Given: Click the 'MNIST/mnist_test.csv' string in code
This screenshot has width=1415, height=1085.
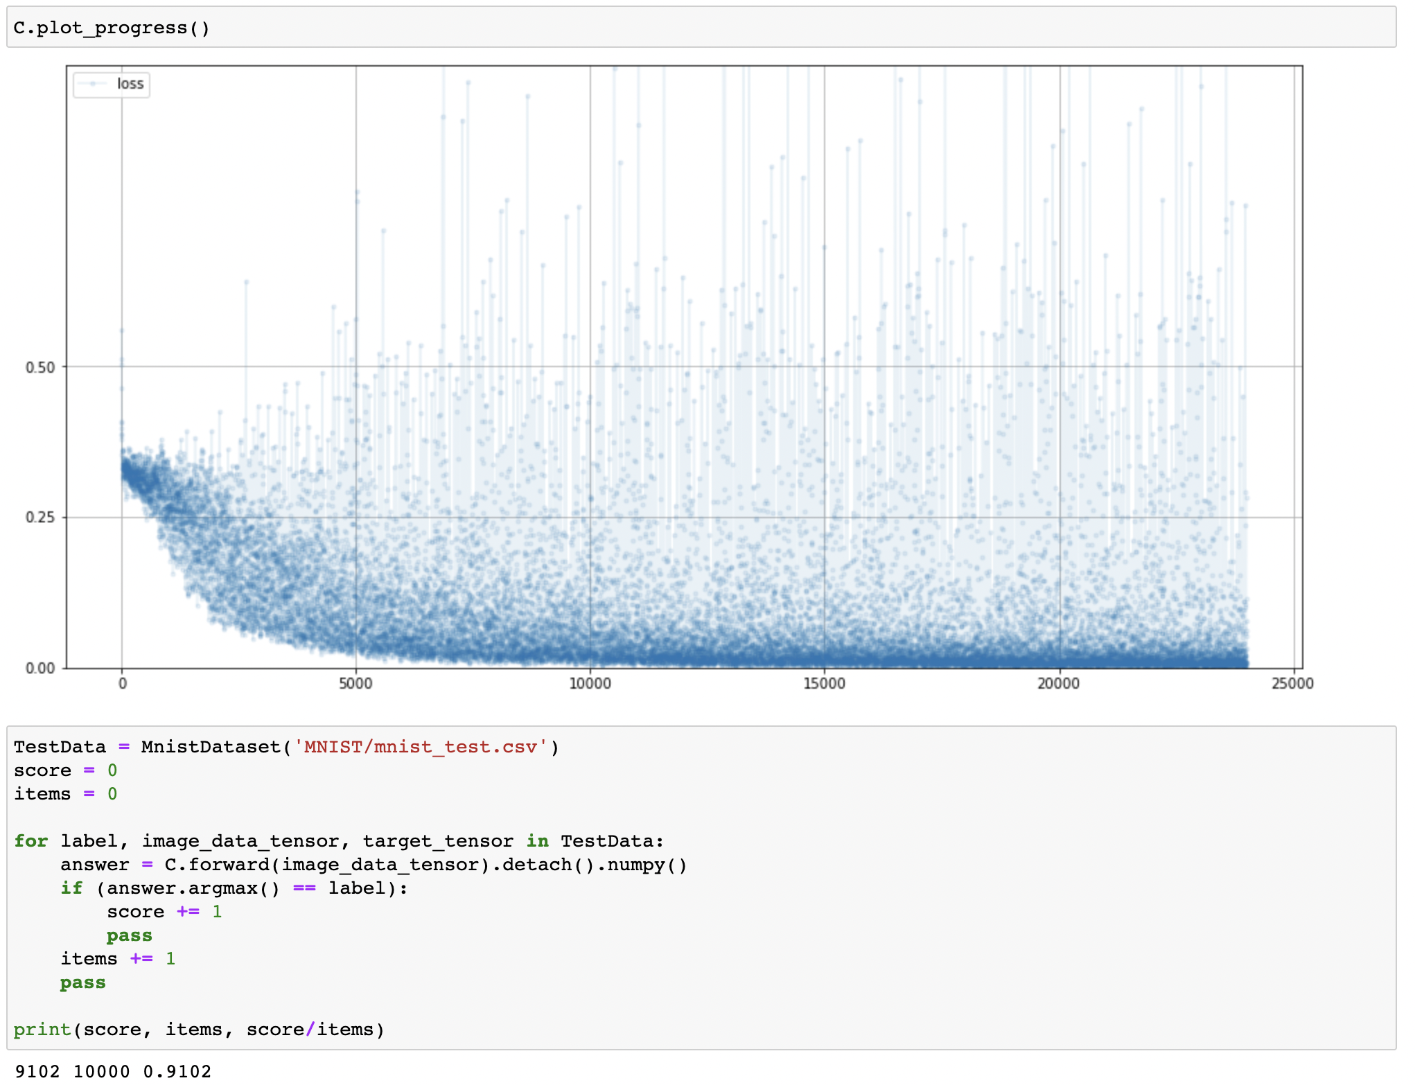Looking at the screenshot, I should (x=420, y=747).
